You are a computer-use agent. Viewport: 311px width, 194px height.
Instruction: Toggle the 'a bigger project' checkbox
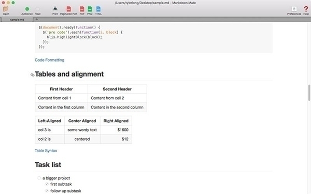pos(39,178)
